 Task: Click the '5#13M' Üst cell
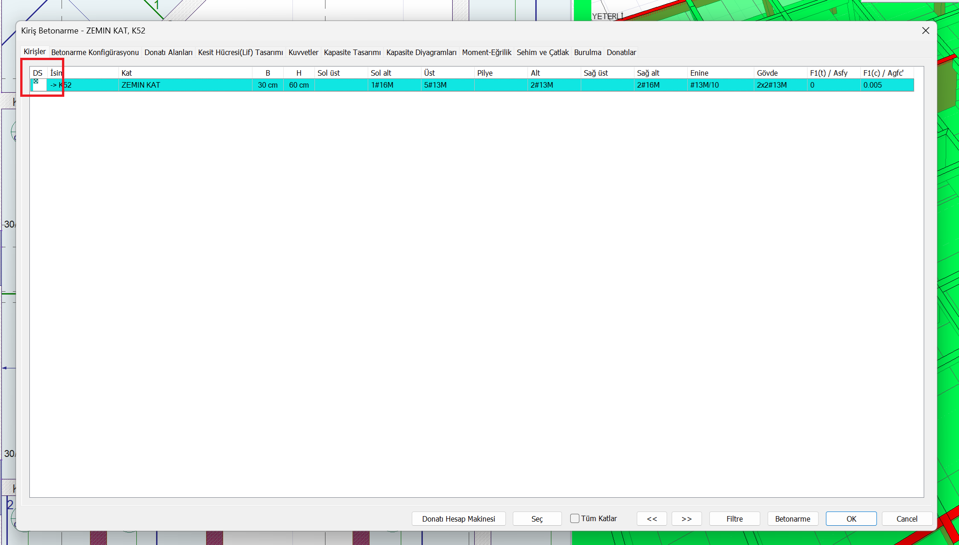(x=448, y=85)
